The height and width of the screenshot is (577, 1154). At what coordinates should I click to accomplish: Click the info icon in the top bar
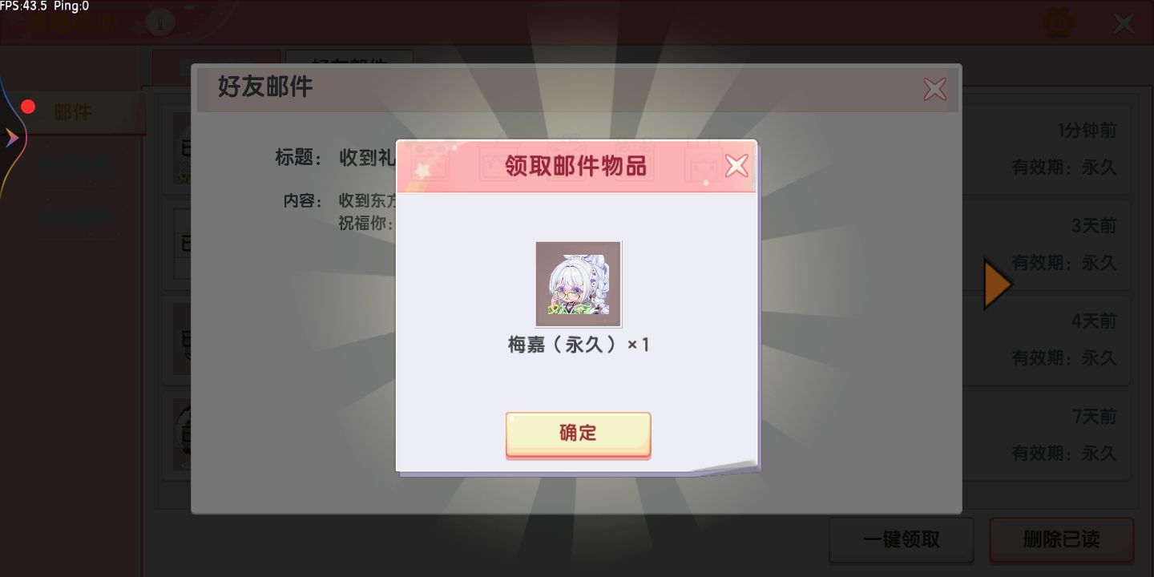[160, 22]
